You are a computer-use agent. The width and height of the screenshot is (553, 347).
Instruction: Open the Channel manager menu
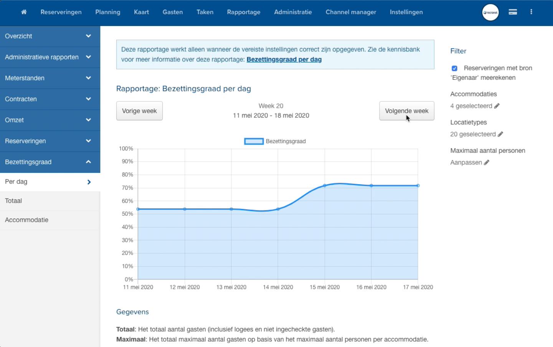(x=351, y=12)
